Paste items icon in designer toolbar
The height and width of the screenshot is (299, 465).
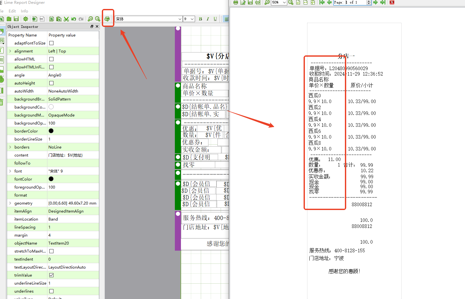click(x=59, y=19)
